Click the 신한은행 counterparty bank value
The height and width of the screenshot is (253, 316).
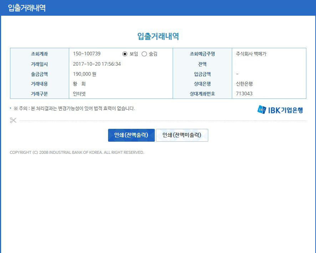click(244, 84)
